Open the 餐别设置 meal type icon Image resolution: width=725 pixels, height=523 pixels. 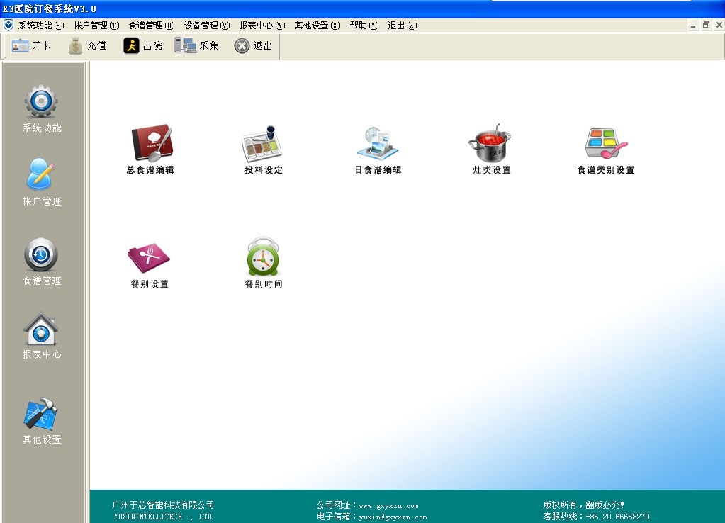tap(149, 258)
